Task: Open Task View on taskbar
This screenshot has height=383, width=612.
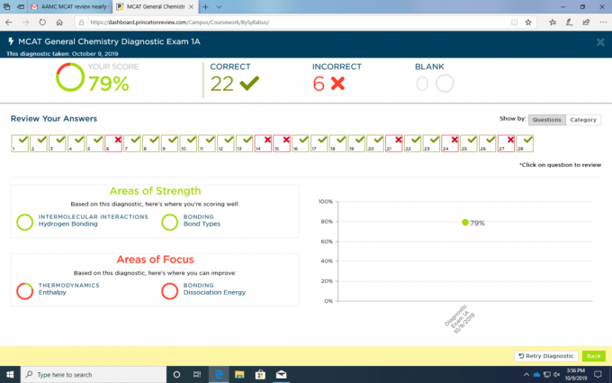Action: click(x=197, y=374)
